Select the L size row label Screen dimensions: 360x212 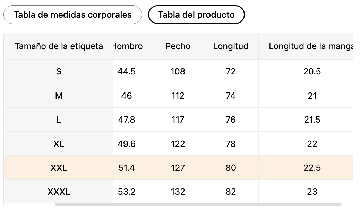[x=59, y=120]
